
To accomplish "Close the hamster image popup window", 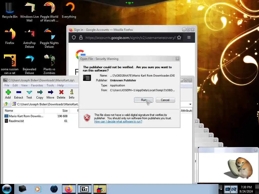I will click(256, 150).
